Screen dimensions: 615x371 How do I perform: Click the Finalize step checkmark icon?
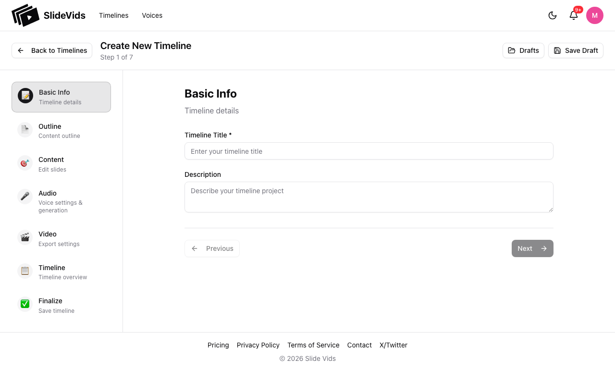click(25, 304)
